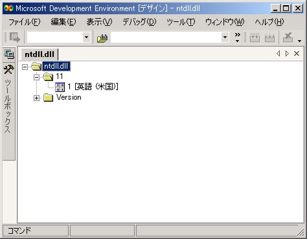Open the first toolbar combo box dropdown
This screenshot has width=307, height=239.
point(86,37)
